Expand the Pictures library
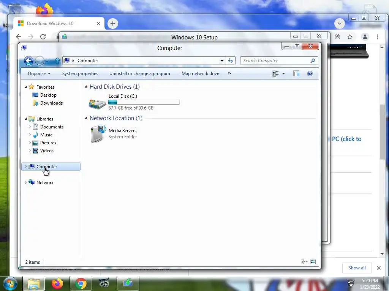 tap(30, 143)
